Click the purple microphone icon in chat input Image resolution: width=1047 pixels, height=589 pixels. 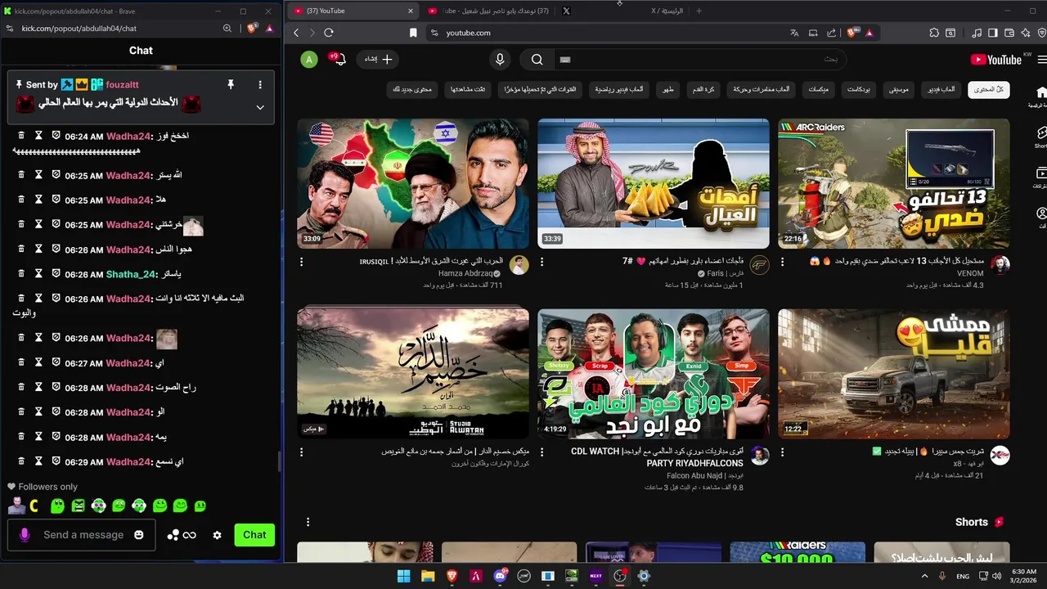tap(25, 535)
